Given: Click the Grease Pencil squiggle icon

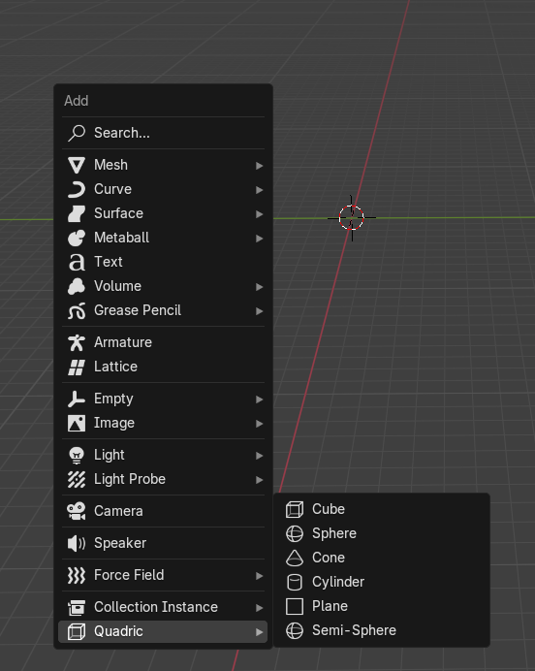Looking at the screenshot, I should [77, 310].
